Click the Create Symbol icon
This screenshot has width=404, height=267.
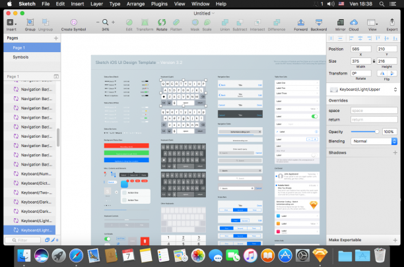pyautogui.click(x=74, y=22)
